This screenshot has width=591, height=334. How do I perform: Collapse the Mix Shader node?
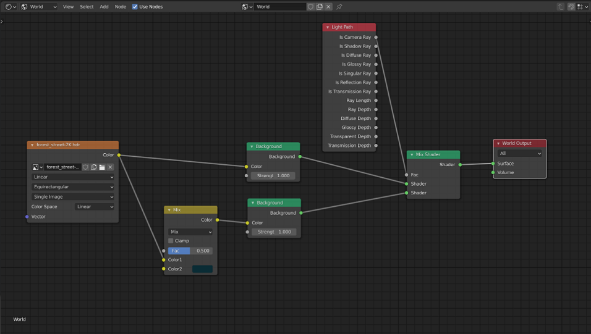412,154
